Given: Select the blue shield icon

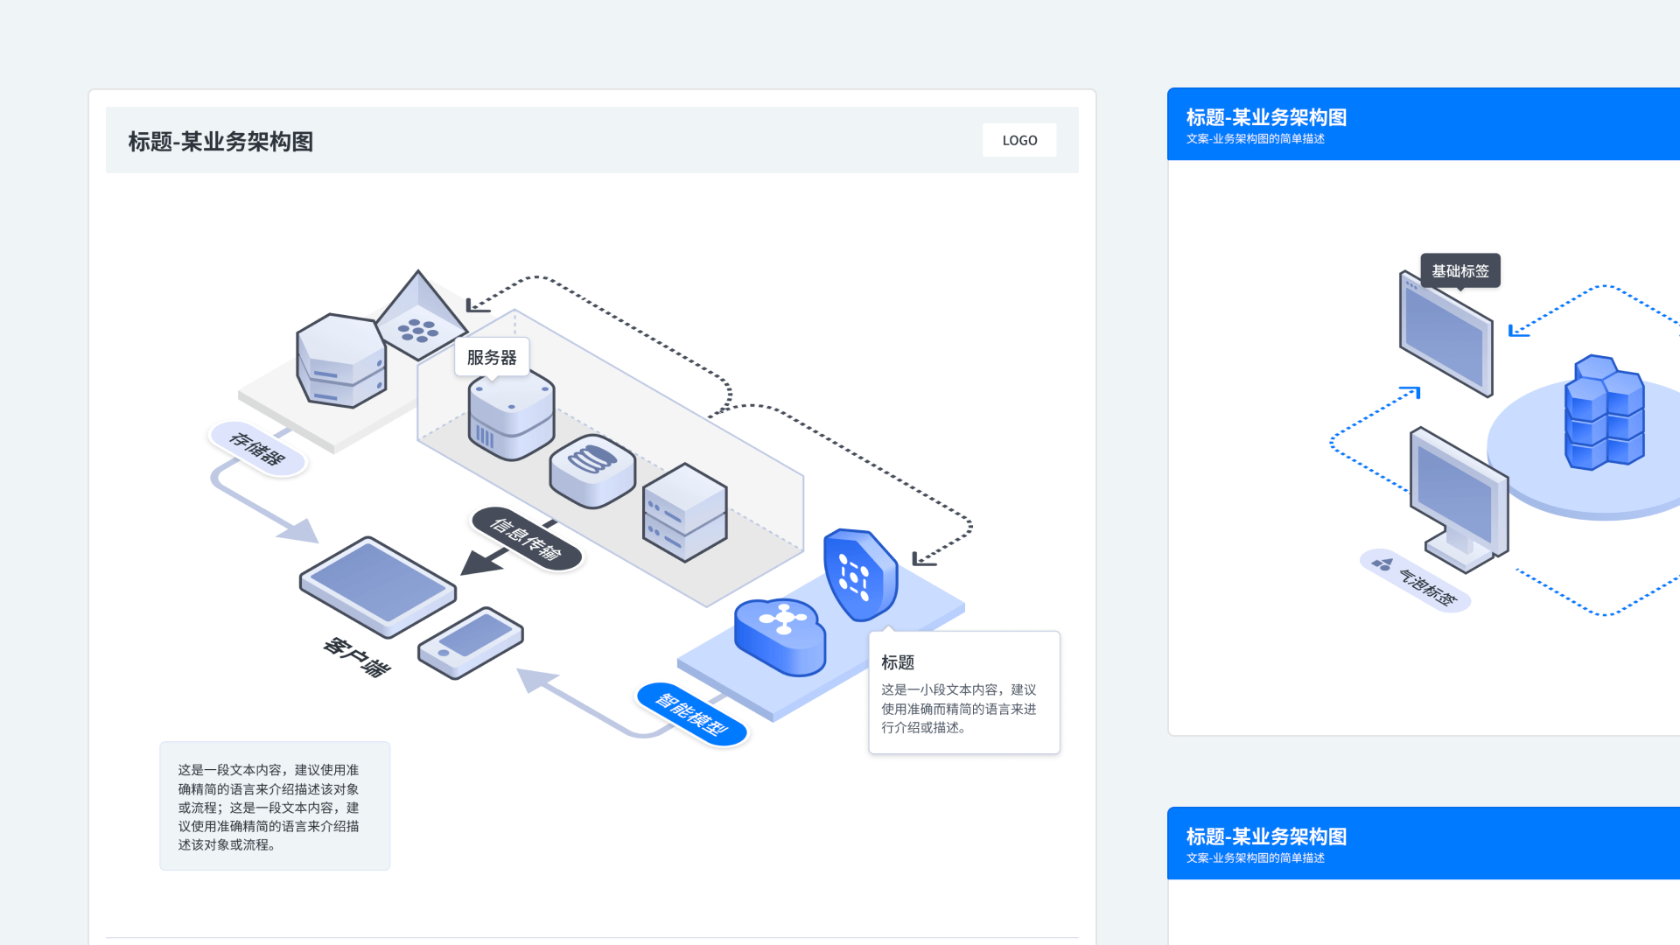Looking at the screenshot, I should tap(860, 574).
